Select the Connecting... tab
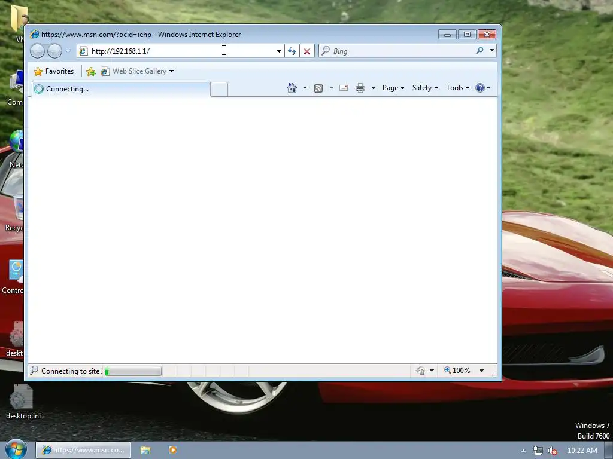Viewport: 613px width, 459px height. tap(120, 89)
